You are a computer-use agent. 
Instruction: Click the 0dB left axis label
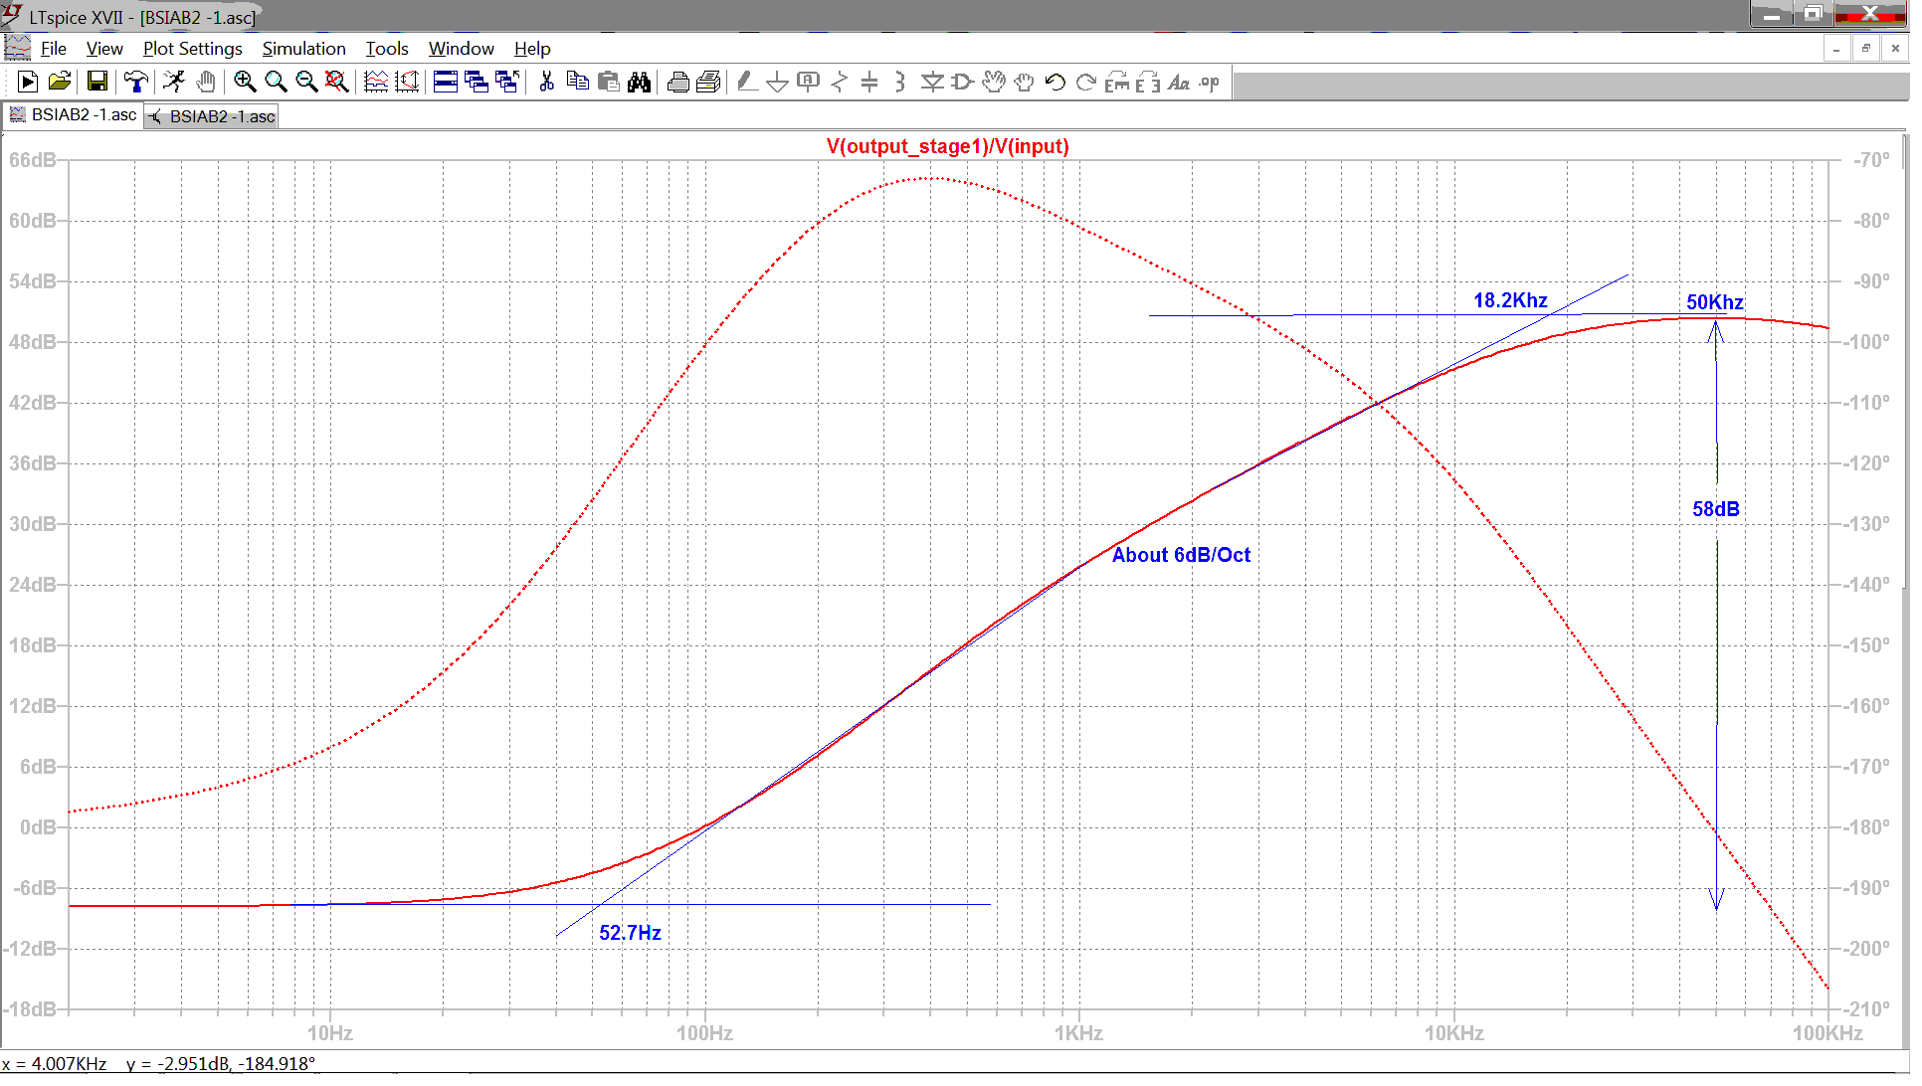pos(38,827)
